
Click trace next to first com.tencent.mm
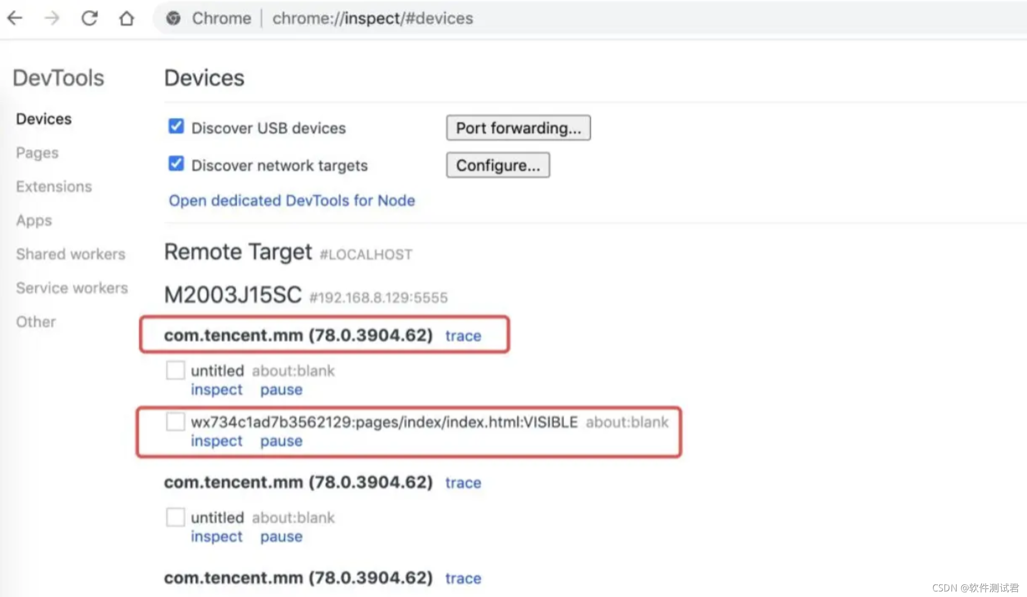click(x=463, y=336)
